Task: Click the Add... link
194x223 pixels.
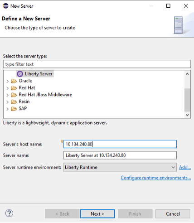Action: click(x=185, y=167)
